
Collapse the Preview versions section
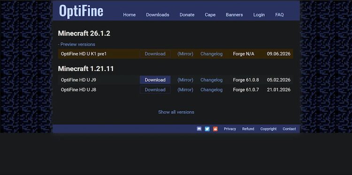pos(77,44)
